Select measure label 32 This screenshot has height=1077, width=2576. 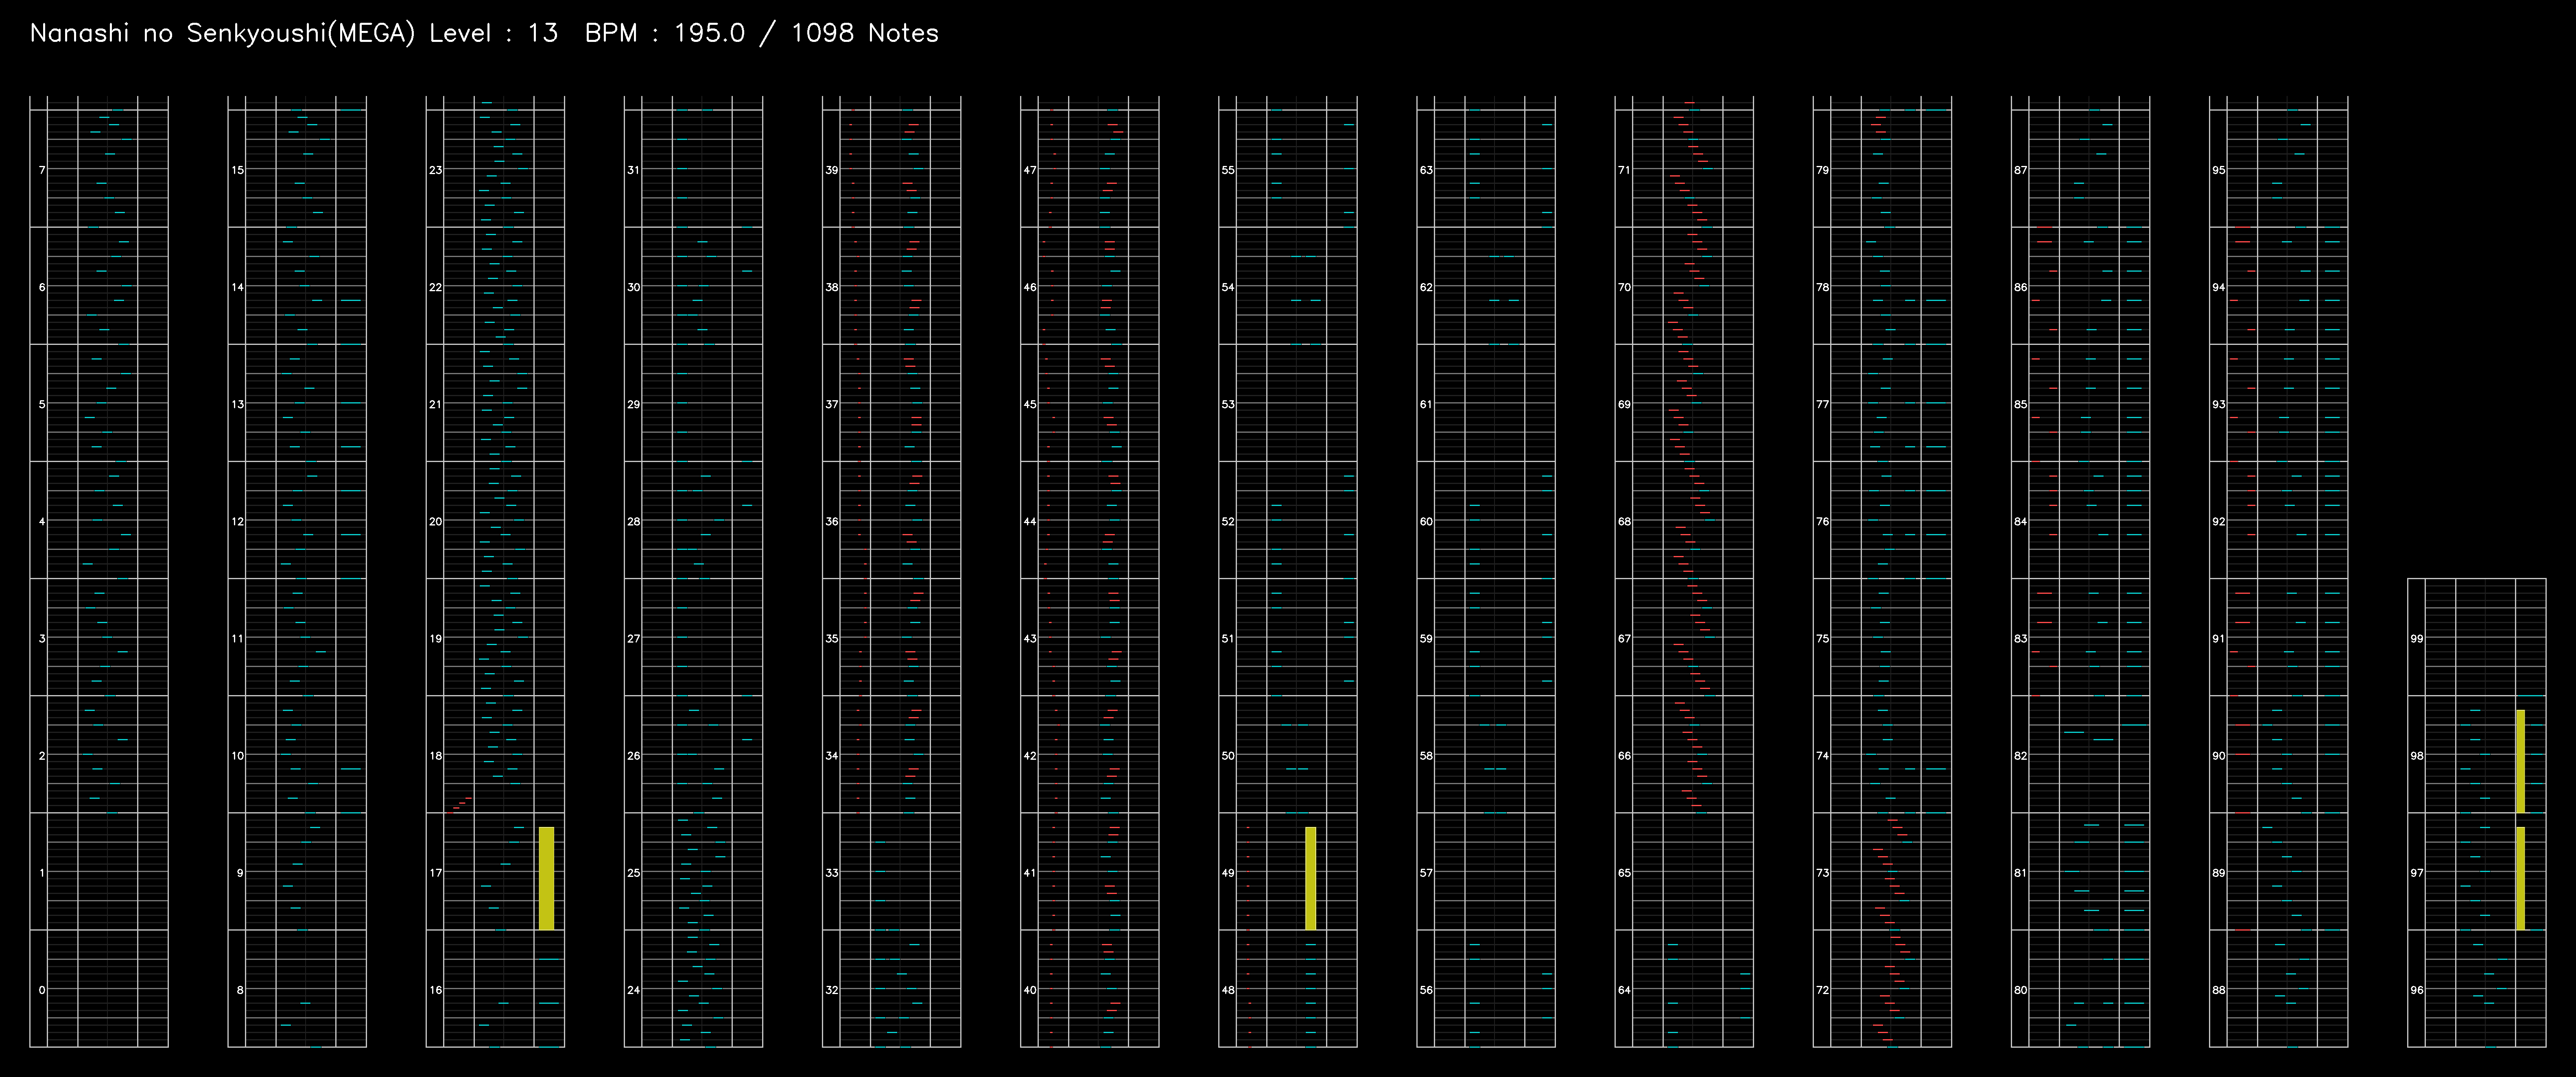[832, 990]
